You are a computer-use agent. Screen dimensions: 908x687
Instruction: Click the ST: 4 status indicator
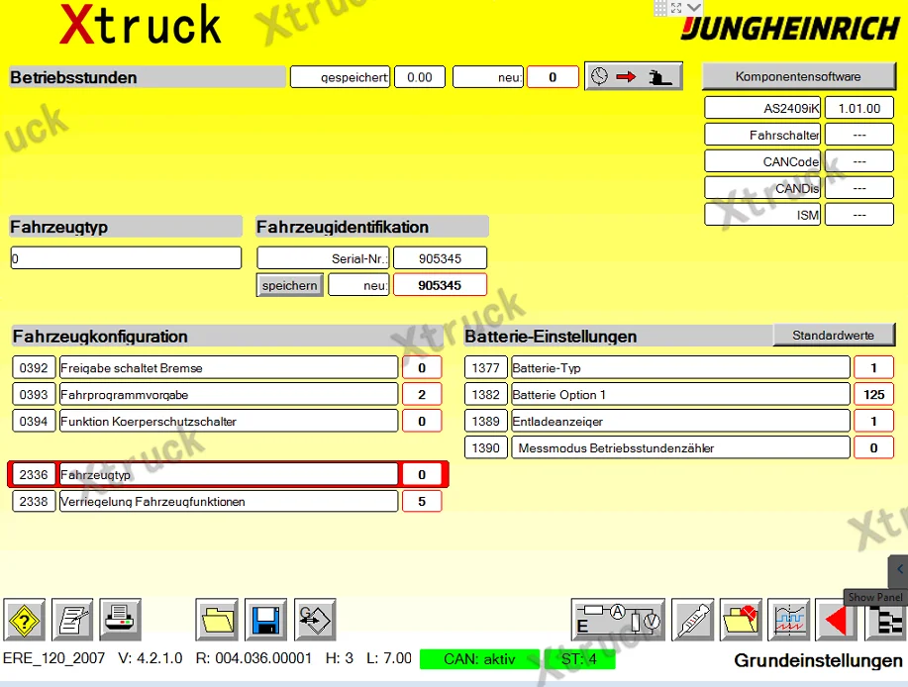[x=579, y=659]
